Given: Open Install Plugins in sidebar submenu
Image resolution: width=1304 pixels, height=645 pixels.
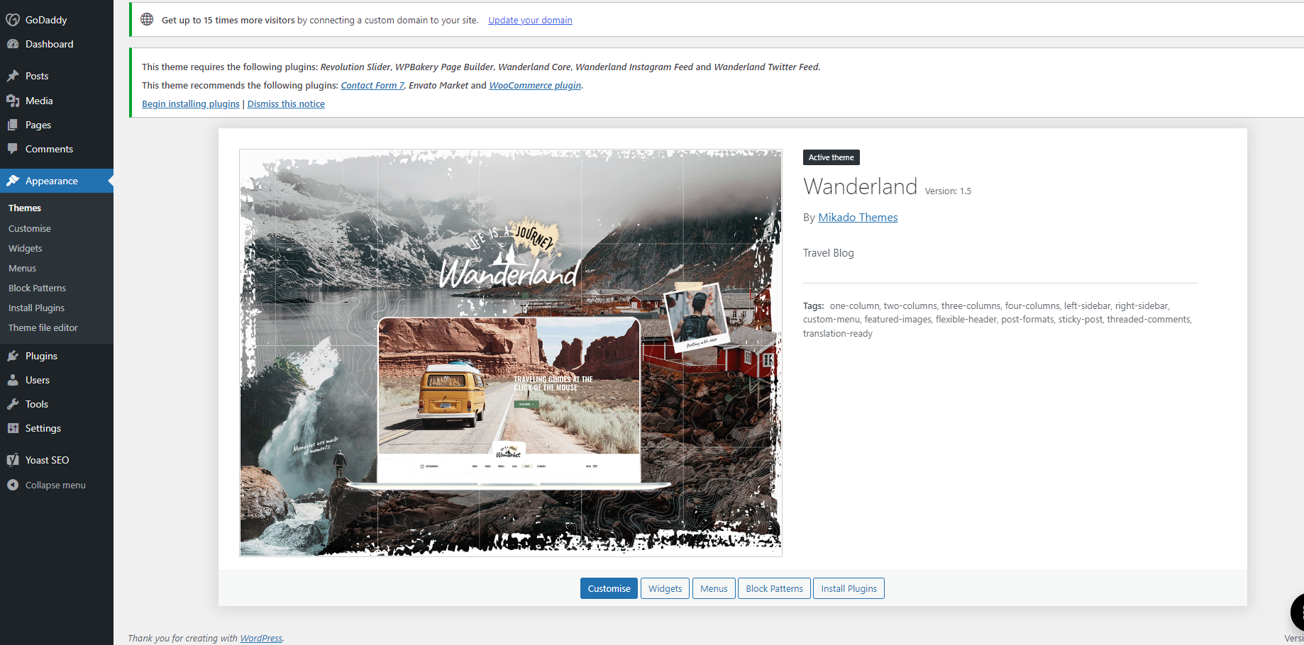Looking at the screenshot, I should (x=36, y=308).
